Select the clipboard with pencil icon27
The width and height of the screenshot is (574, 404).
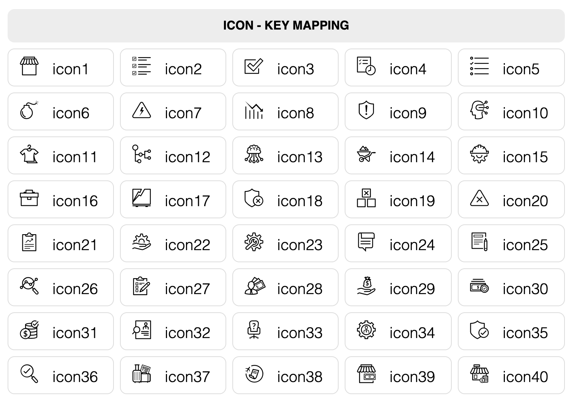(x=142, y=286)
